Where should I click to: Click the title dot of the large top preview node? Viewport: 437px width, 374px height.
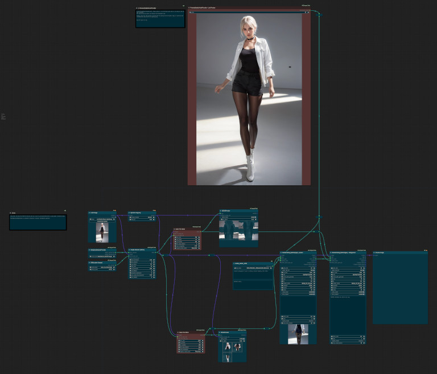pos(189,9)
